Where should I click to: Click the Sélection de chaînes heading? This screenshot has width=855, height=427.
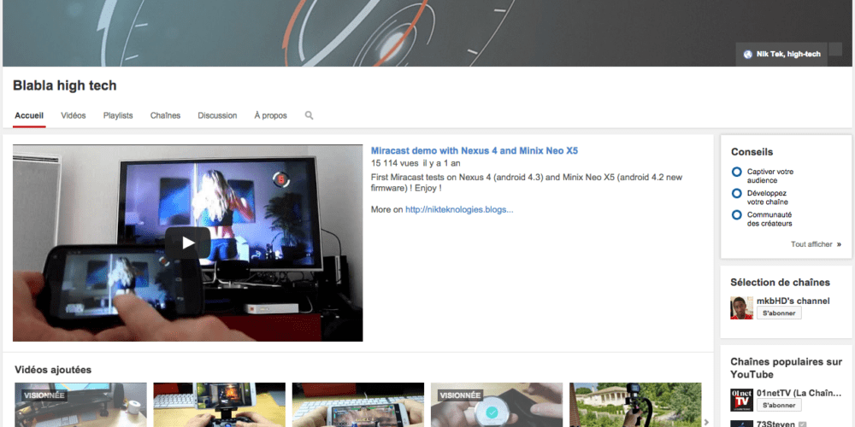pyautogui.click(x=781, y=282)
